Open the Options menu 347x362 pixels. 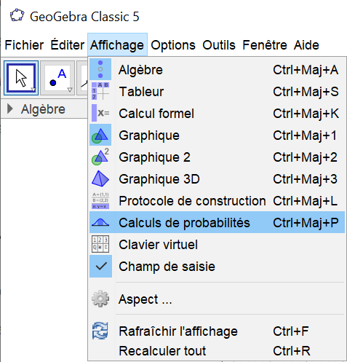pos(173,45)
